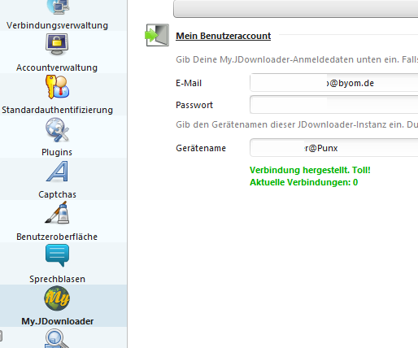Focus the Passwort input field
418x348 pixels.
pyautogui.click(x=333, y=105)
